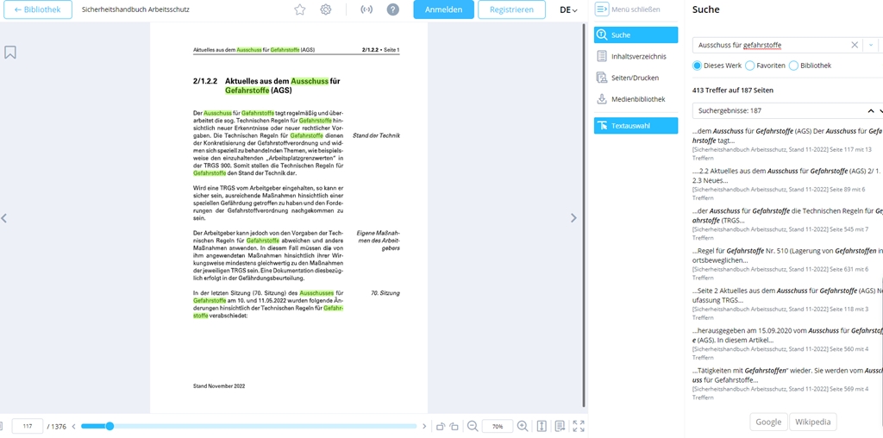Click '413 Treffer auf 187 Seiten' text
The height and width of the screenshot is (438, 883).
[733, 90]
